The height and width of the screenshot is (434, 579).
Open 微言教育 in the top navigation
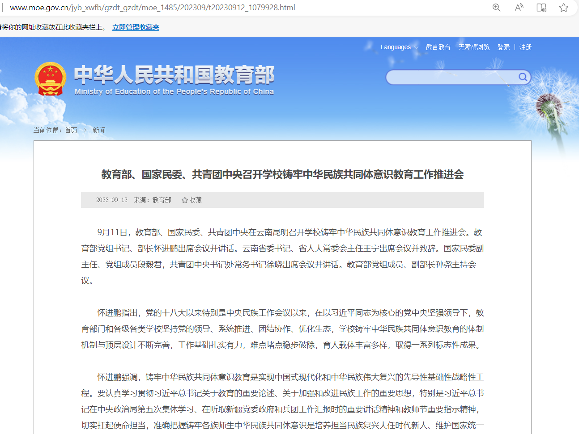[x=438, y=47]
